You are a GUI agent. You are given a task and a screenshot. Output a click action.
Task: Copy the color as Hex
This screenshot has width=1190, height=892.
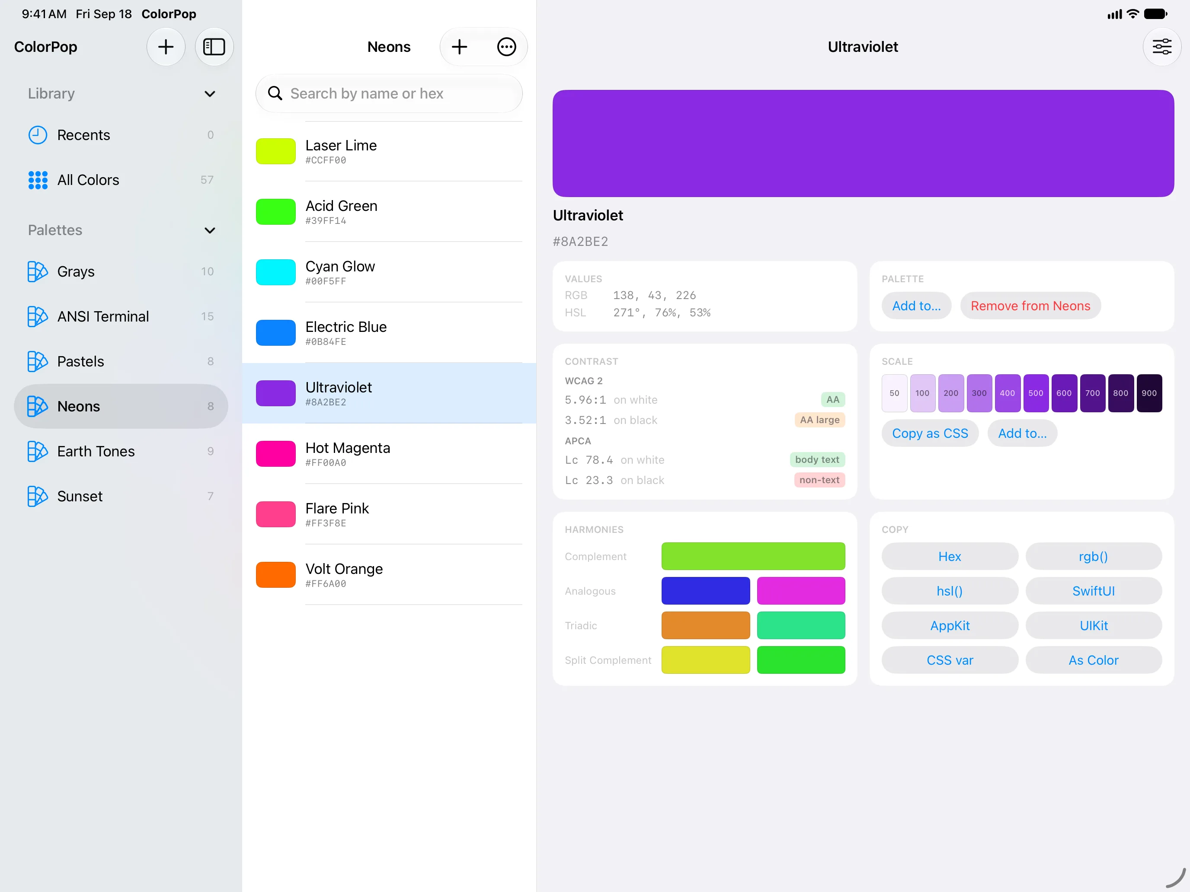click(x=950, y=557)
